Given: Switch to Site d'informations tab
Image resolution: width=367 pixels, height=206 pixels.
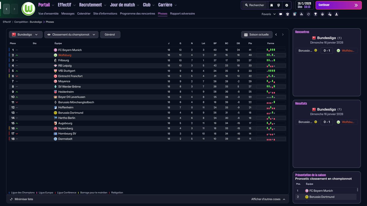Looking at the screenshot, I should pos(105,14).
